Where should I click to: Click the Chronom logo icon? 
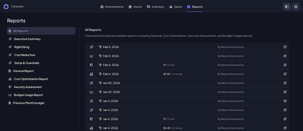pos(6,7)
